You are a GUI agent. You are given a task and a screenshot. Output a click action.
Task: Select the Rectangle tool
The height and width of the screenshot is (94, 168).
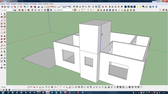(2, 23)
